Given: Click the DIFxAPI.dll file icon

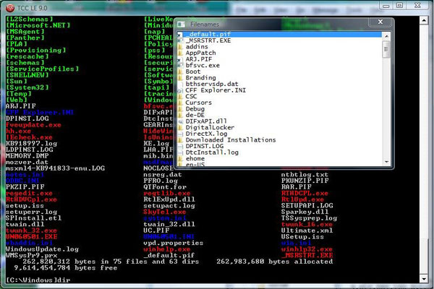Looking at the screenshot, I should [x=179, y=121].
